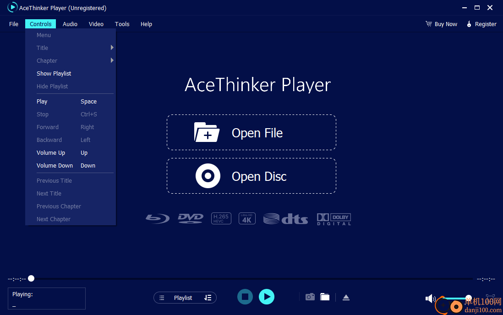Choose Volume Down in Controls menu
Screen dimensions: 503x315
[70, 166]
